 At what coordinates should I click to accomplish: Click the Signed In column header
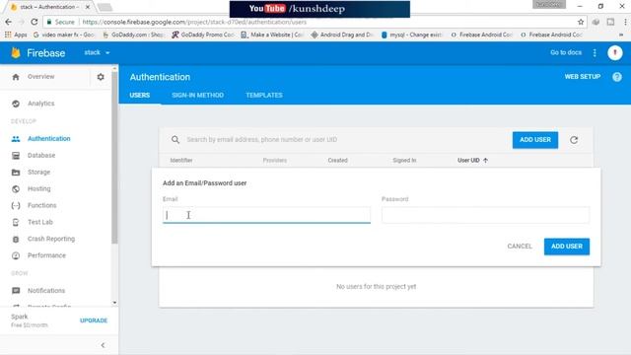[x=404, y=160]
